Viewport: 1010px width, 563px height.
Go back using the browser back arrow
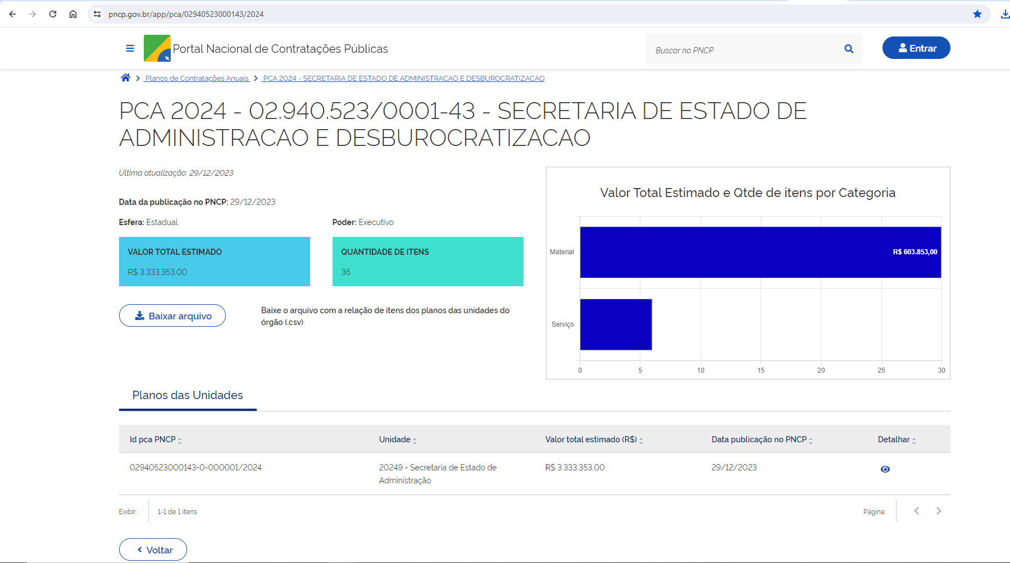(12, 14)
